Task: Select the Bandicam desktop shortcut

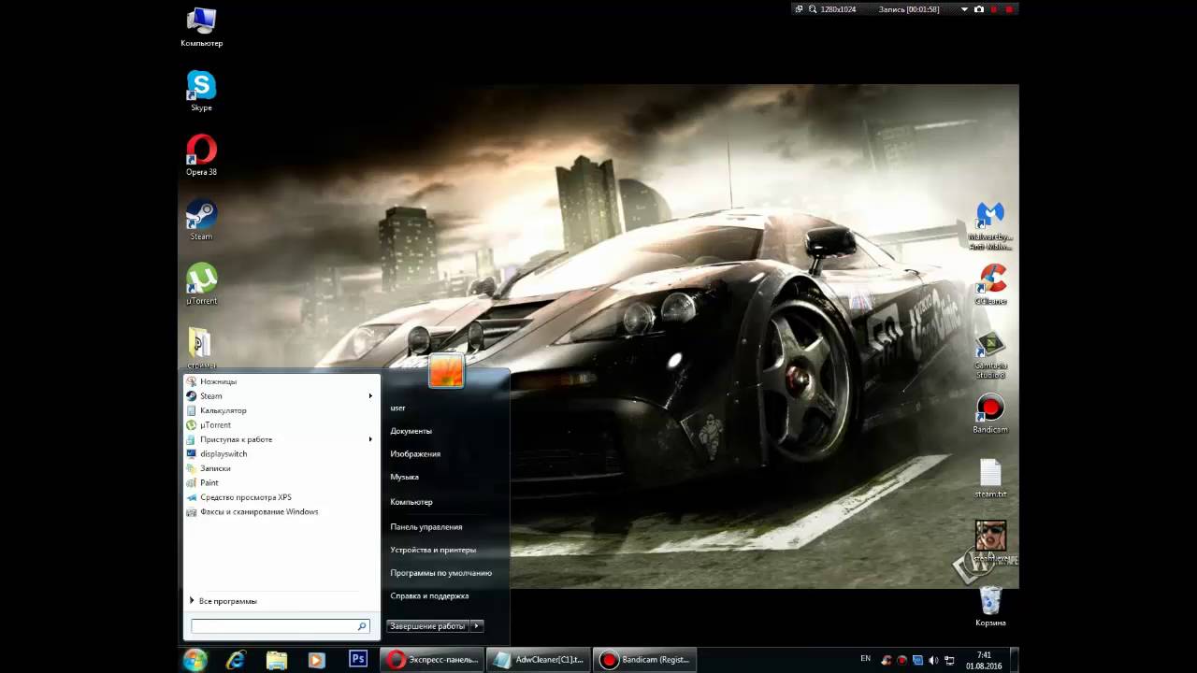Action: click(990, 413)
